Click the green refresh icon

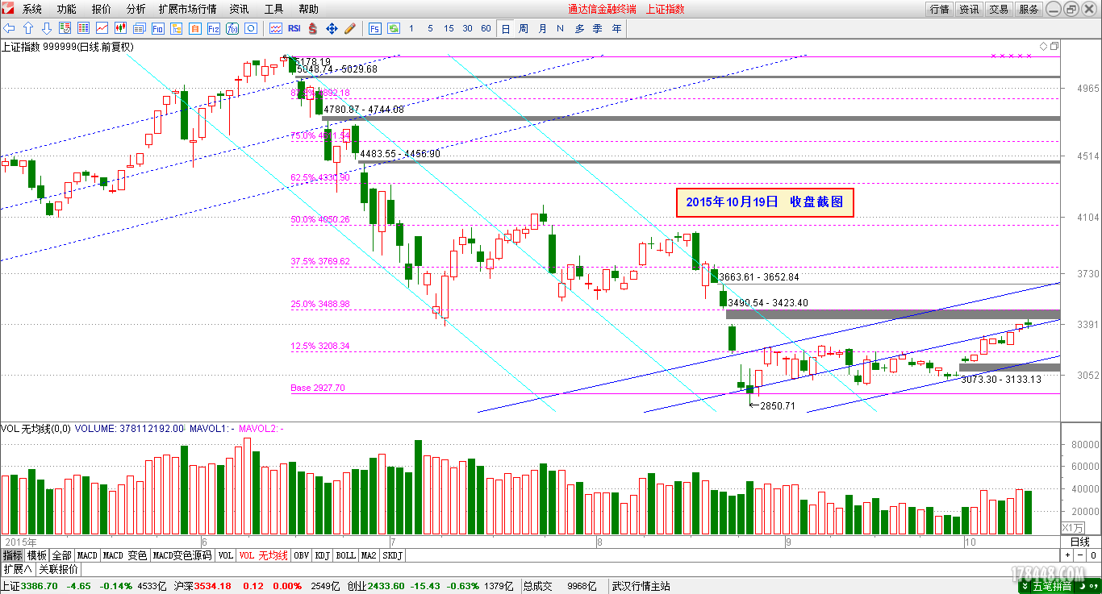(x=394, y=28)
